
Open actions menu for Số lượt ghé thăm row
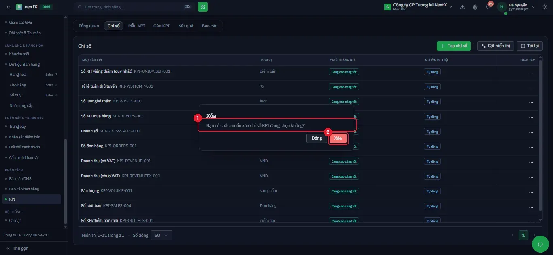coord(531,103)
